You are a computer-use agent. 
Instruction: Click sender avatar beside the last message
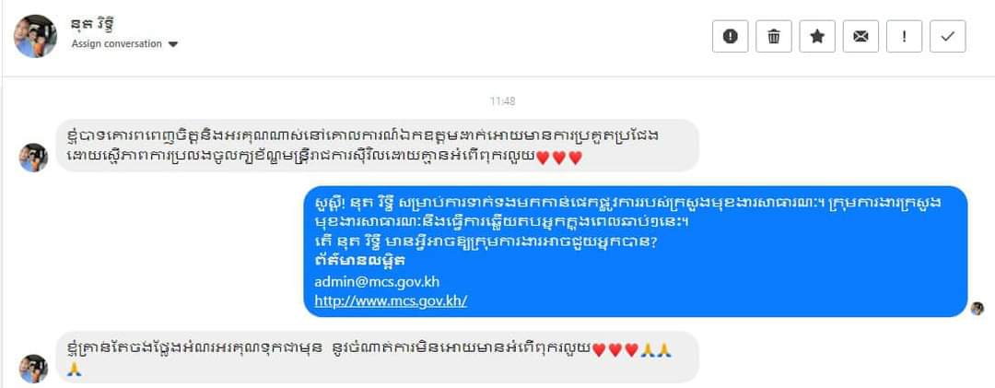[x=34, y=369]
